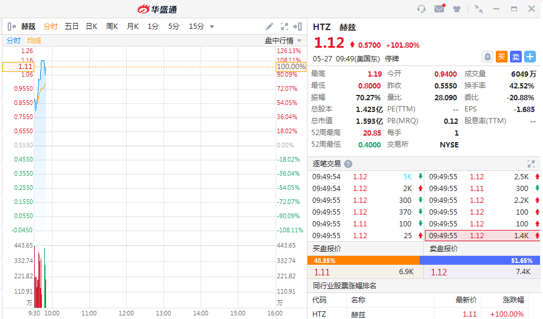Toggle the 分时 line display in legend
This screenshot has height=319, width=543.
point(13,41)
